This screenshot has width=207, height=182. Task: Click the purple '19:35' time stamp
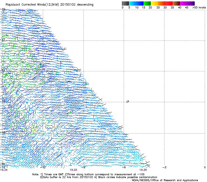tap(73, 170)
